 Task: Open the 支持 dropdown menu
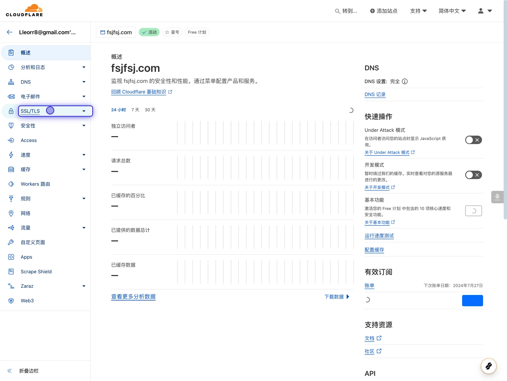point(419,11)
